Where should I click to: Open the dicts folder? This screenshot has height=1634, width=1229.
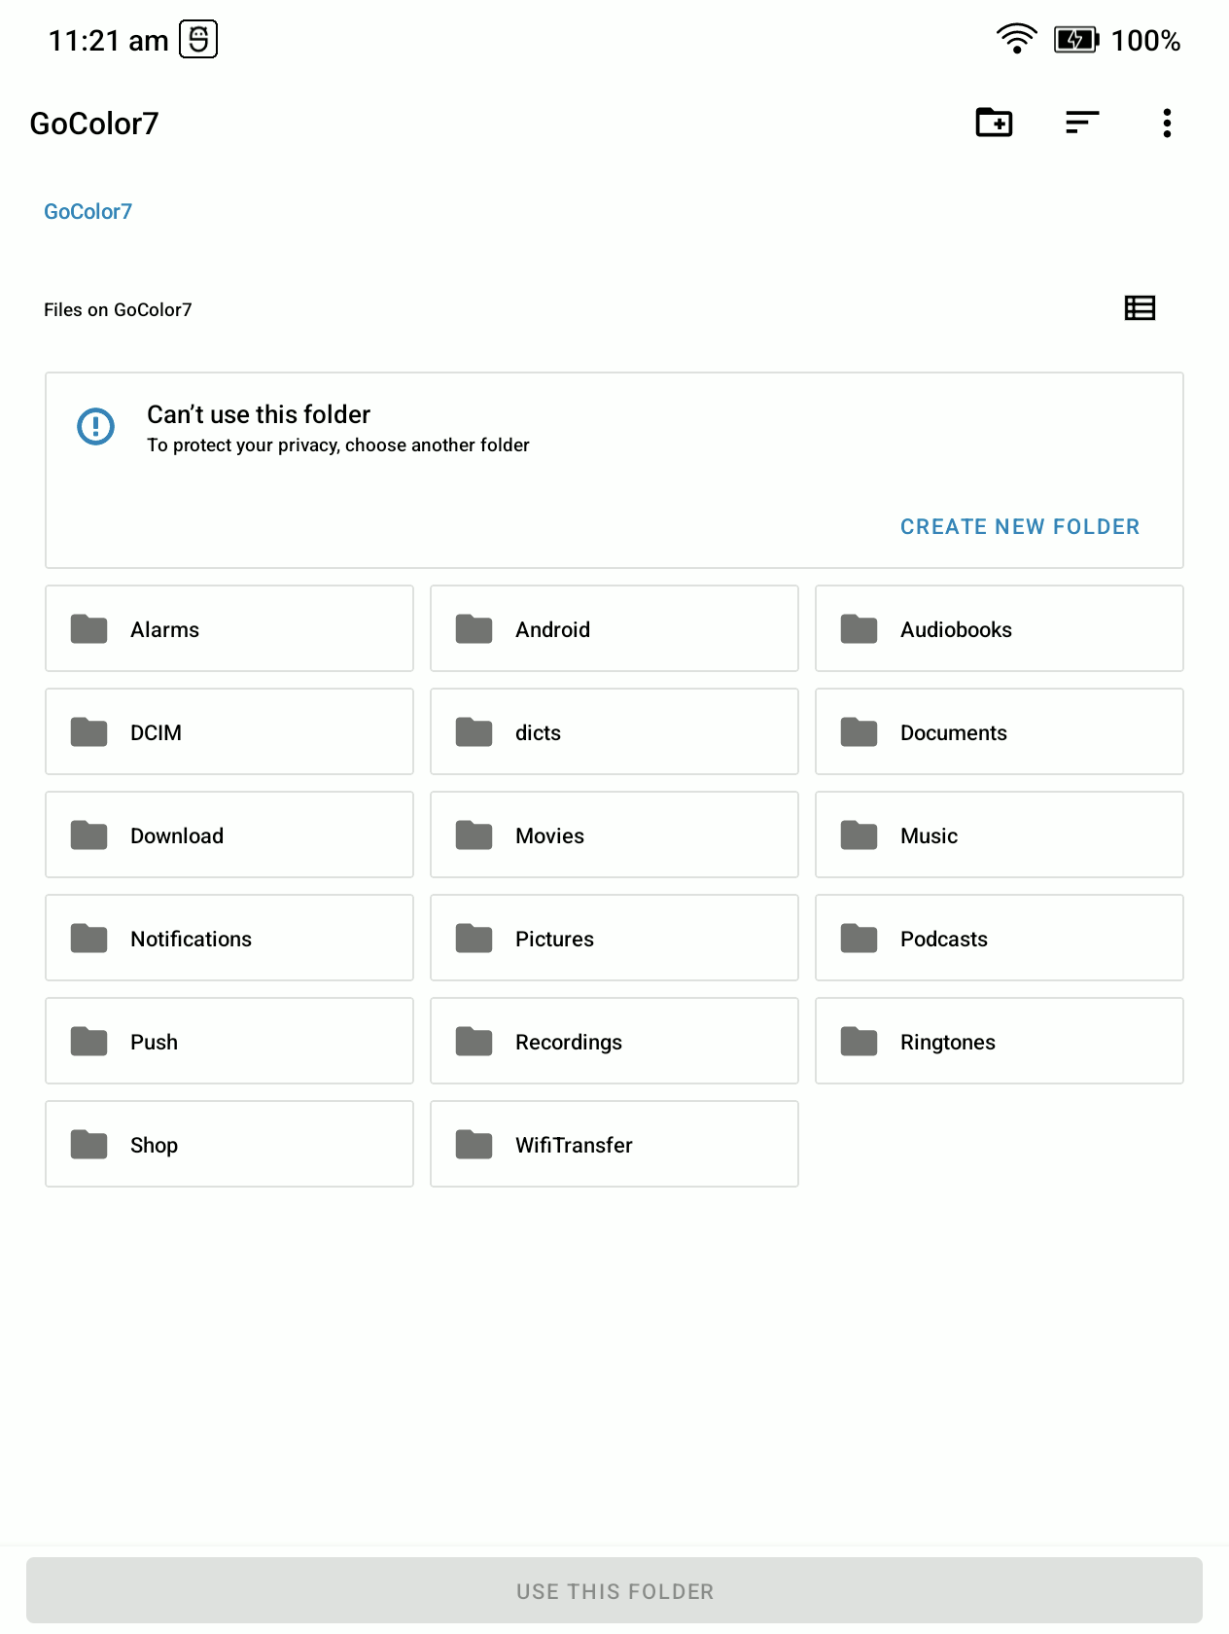[614, 731]
